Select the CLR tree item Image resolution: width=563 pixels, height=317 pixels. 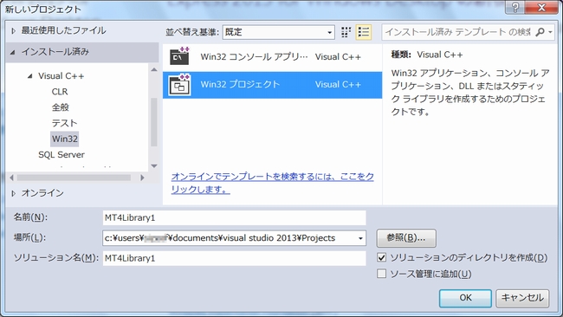(60, 92)
